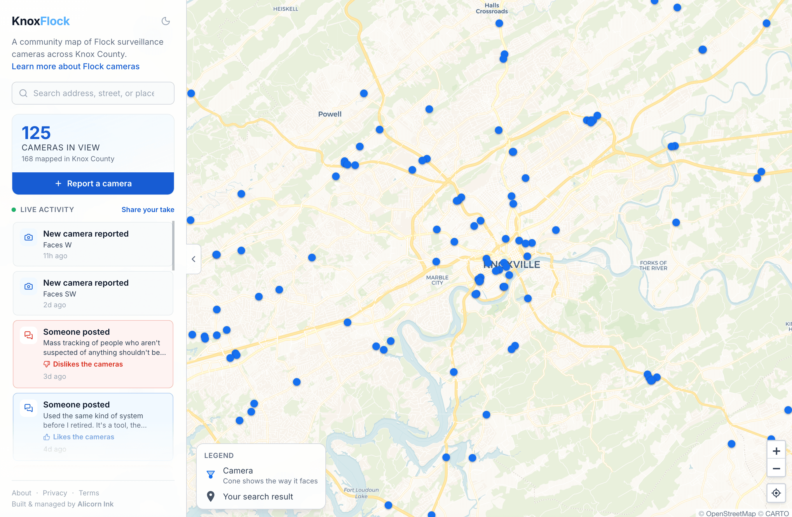The height and width of the screenshot is (517, 792).
Task: Click the 168 mapped in Knox County text
Action: [x=68, y=159]
